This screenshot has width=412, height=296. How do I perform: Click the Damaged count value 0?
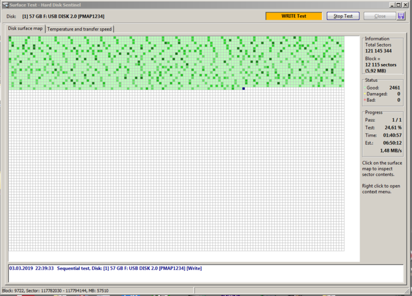398,94
